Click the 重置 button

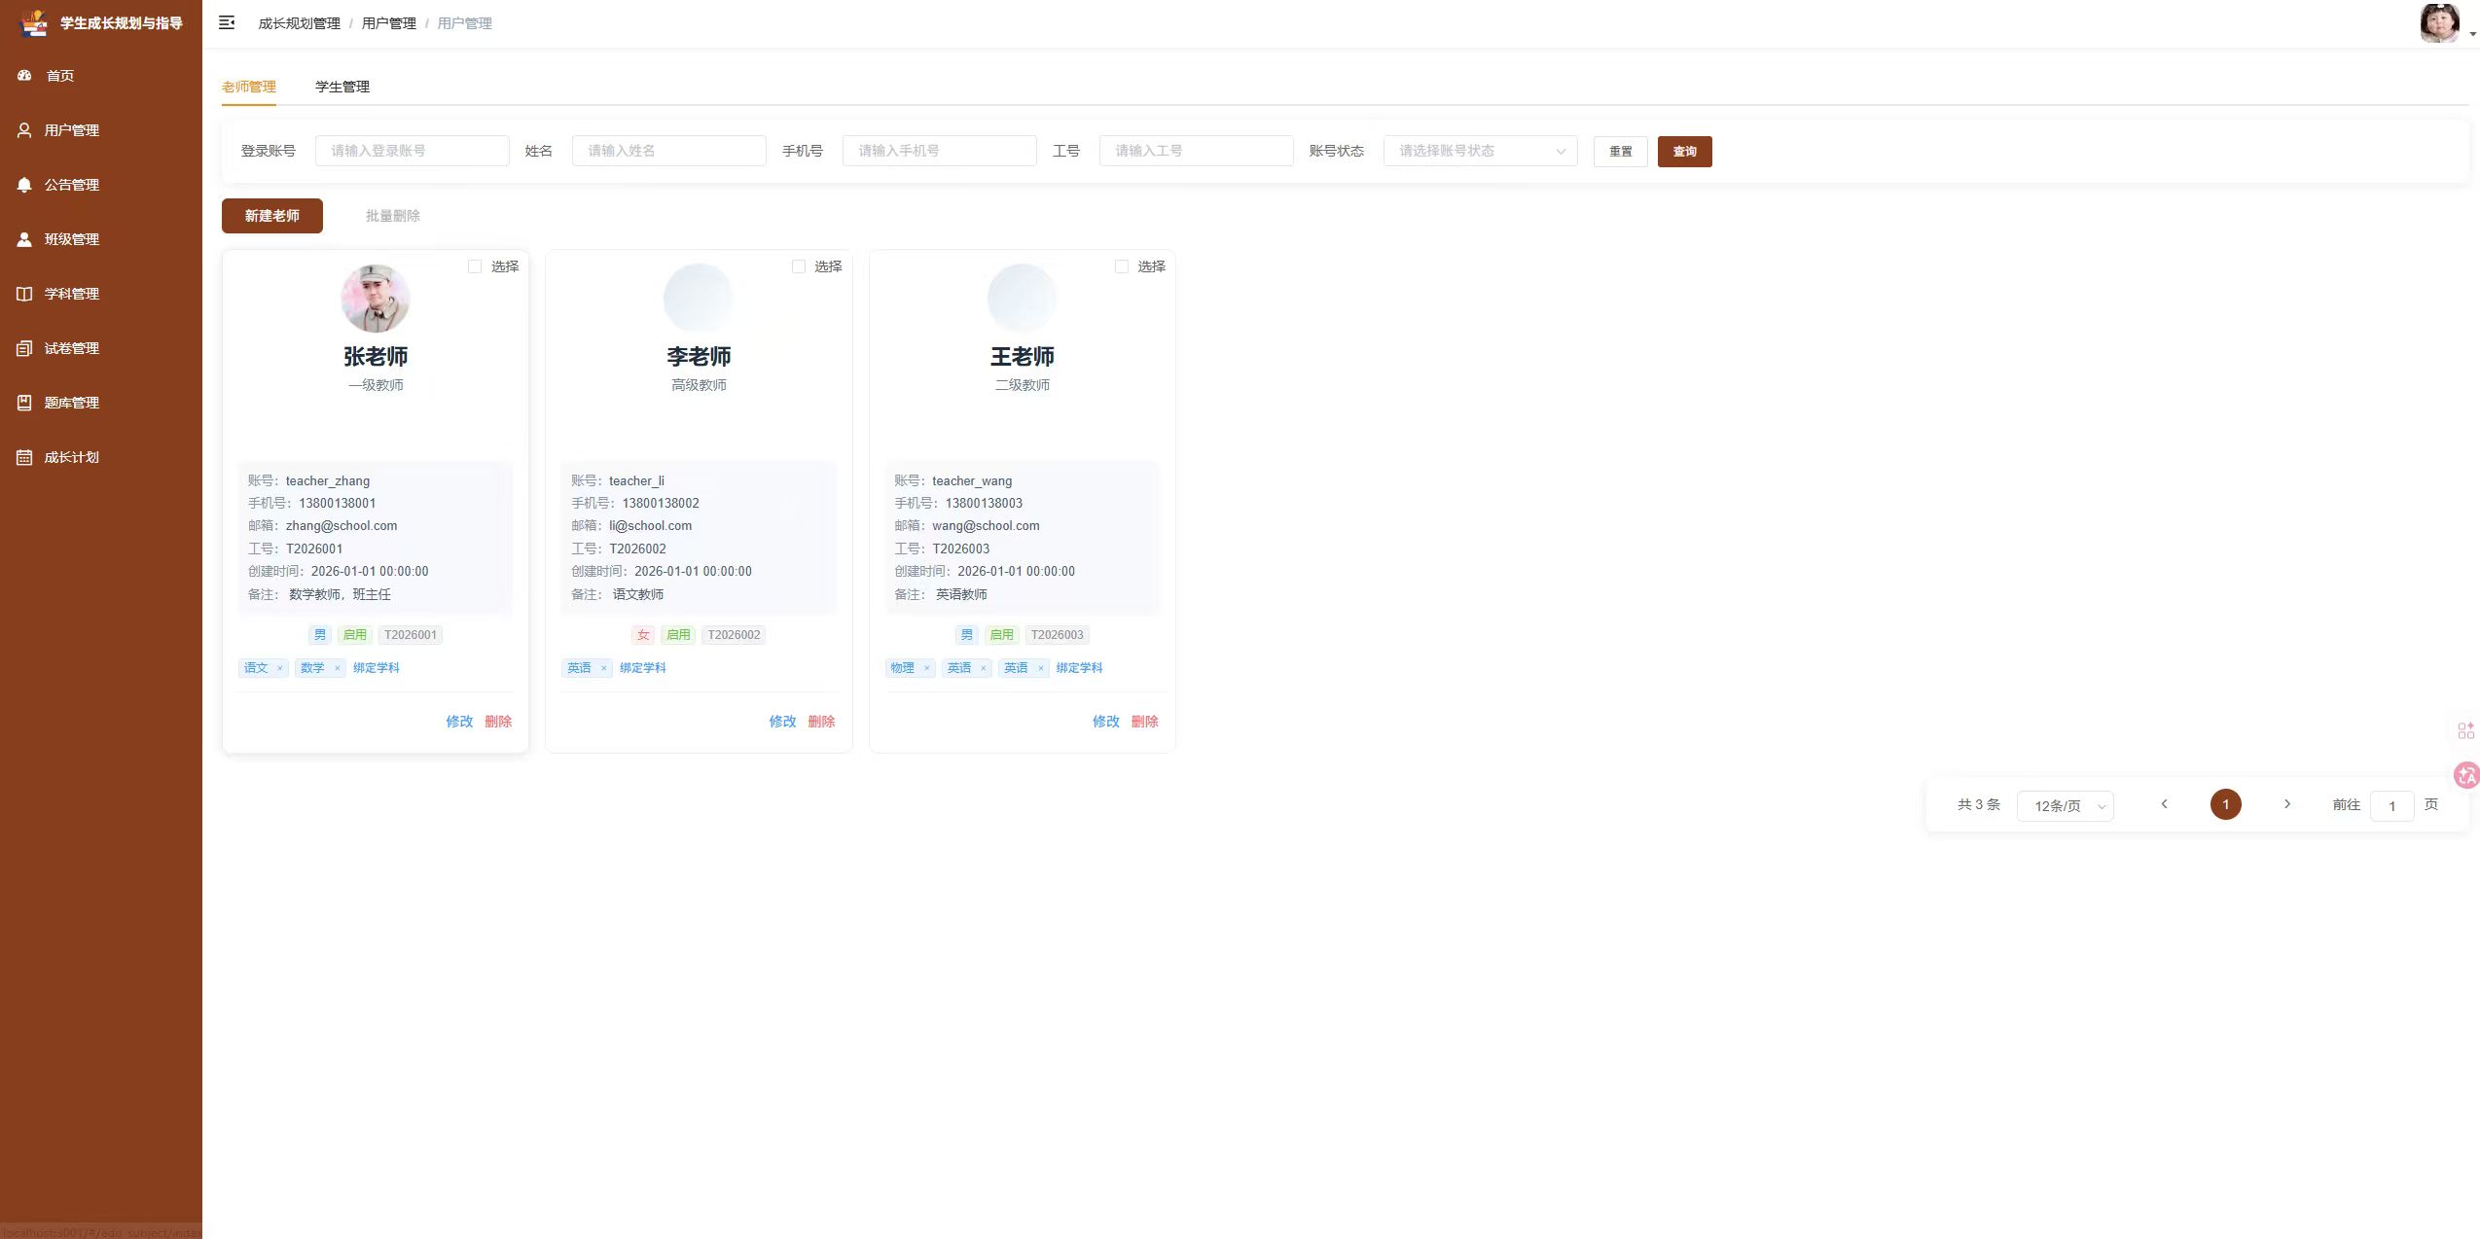pyautogui.click(x=1621, y=152)
